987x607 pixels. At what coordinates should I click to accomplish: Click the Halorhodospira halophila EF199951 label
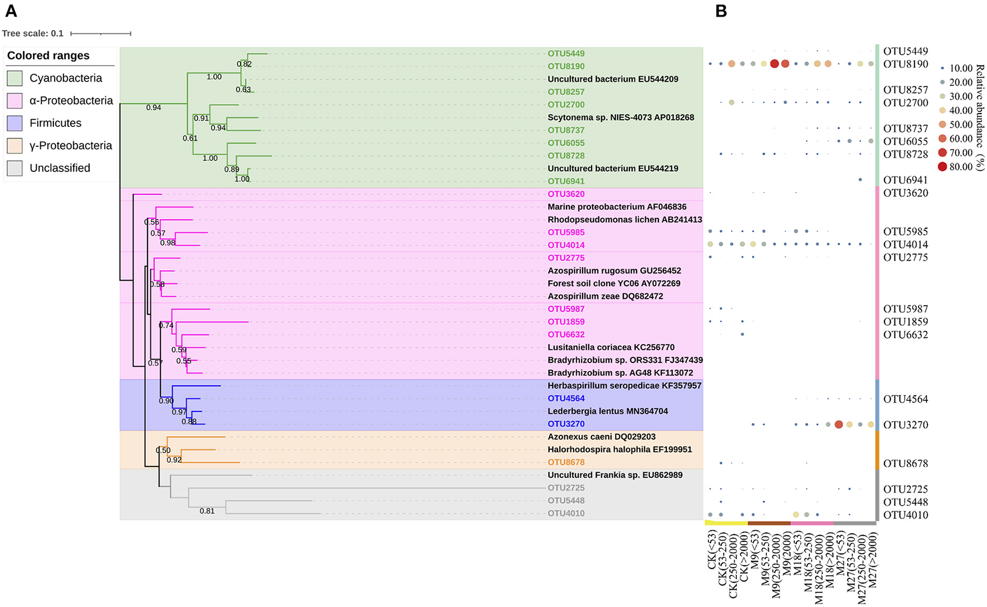tap(619, 449)
